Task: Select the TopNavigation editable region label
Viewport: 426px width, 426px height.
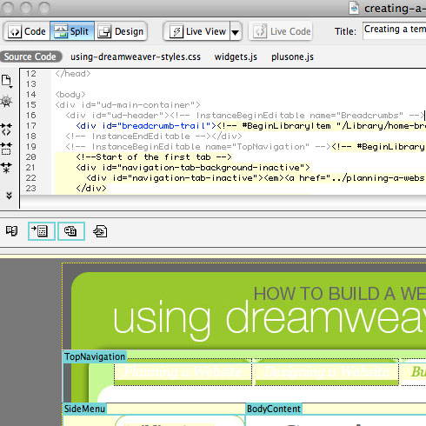Action: click(95, 356)
